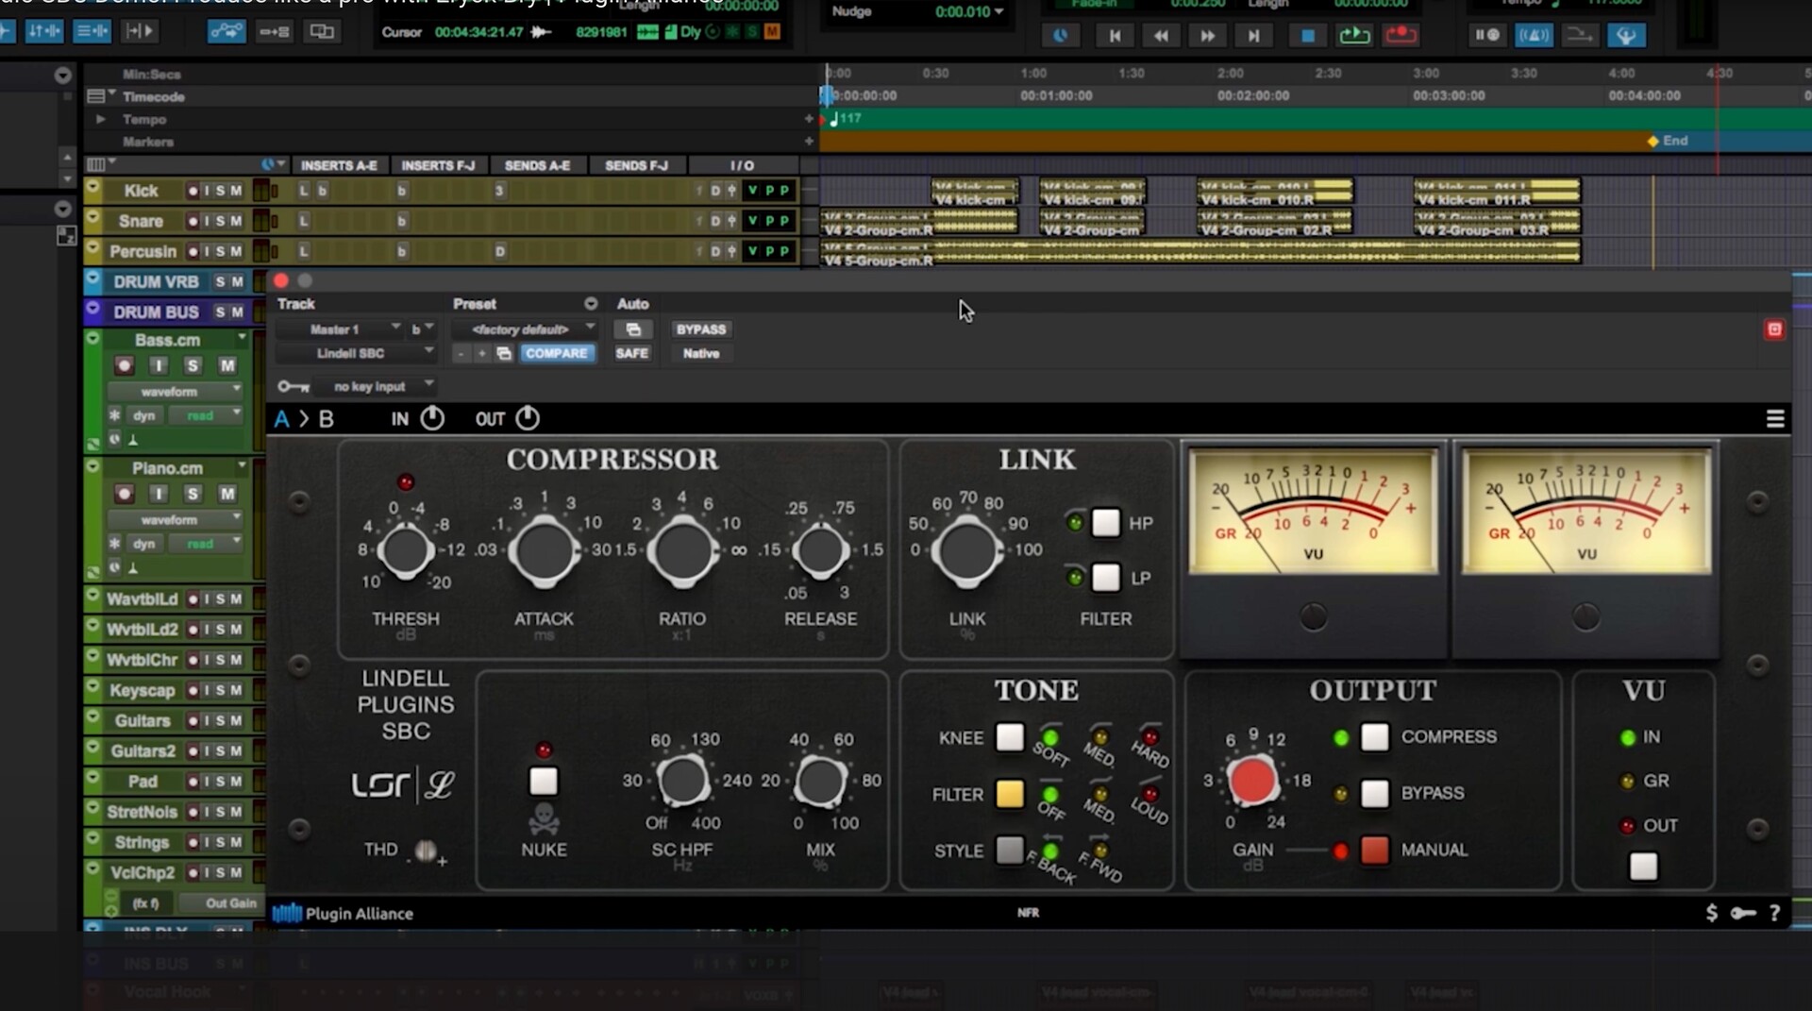Expand the Tempo ruler triangle

(100, 119)
